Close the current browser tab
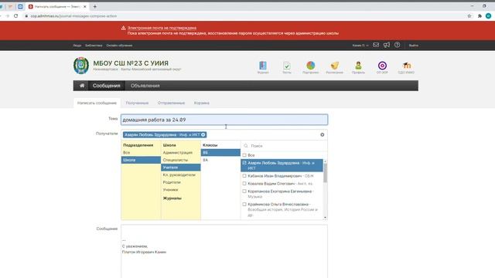Image resolution: width=495 pixels, height=278 pixels. pos(84,6)
